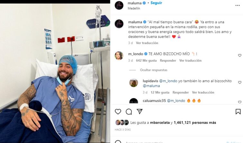Viewport: 243px width, 143px height.
Task: Open maluma's profile picture in header
Action: (x=119, y=5)
